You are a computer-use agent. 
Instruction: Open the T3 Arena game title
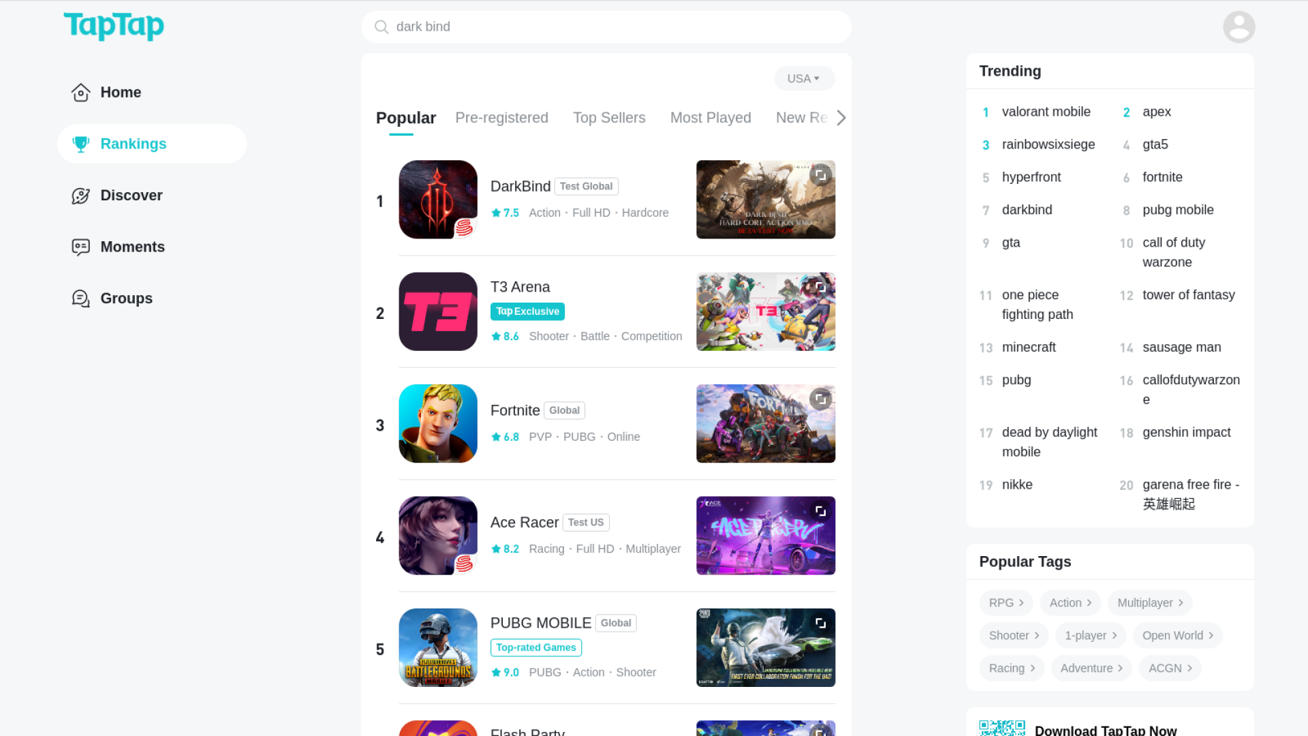[x=520, y=287]
